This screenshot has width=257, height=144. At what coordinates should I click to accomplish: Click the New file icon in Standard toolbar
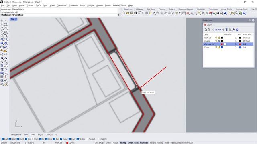(124, 13)
